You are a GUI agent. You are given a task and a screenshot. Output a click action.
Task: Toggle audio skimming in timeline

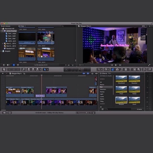(x=88, y=73)
